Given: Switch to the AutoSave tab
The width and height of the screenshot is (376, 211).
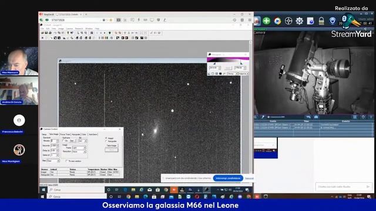Looking at the screenshot, I should 93,134.
